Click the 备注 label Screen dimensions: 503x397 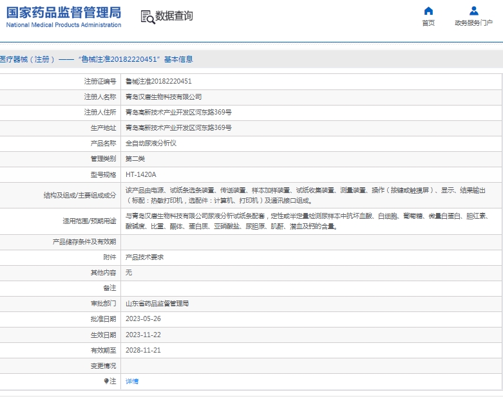109,288
